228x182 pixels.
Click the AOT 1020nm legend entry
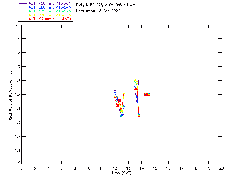45,19
